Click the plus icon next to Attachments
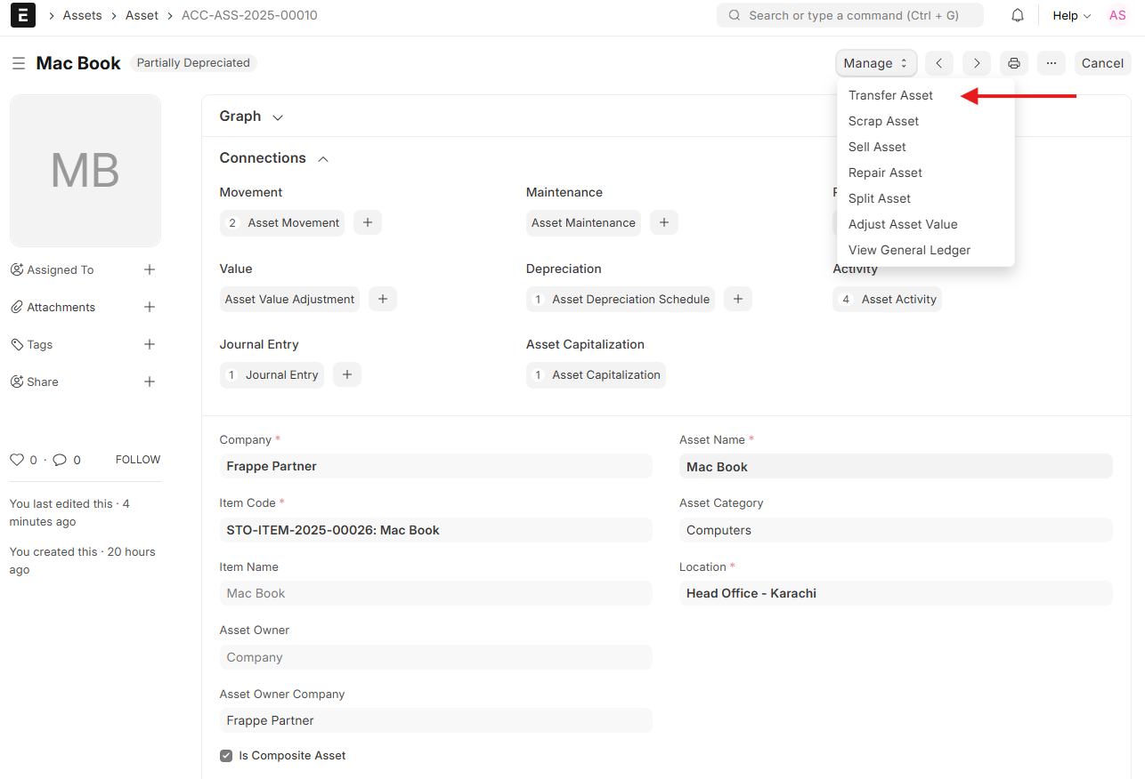This screenshot has height=779, width=1145. (150, 307)
